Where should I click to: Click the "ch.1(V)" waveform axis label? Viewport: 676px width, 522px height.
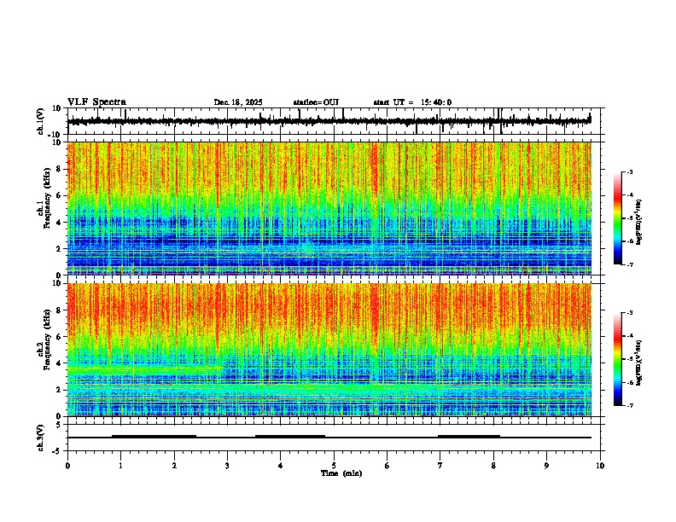41,121
